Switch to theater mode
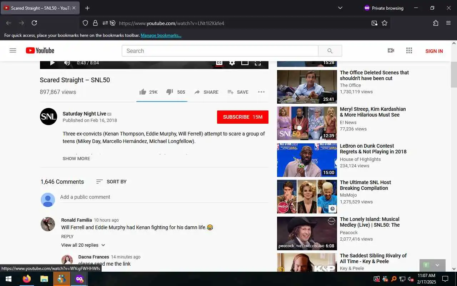457x286 pixels. (245, 63)
